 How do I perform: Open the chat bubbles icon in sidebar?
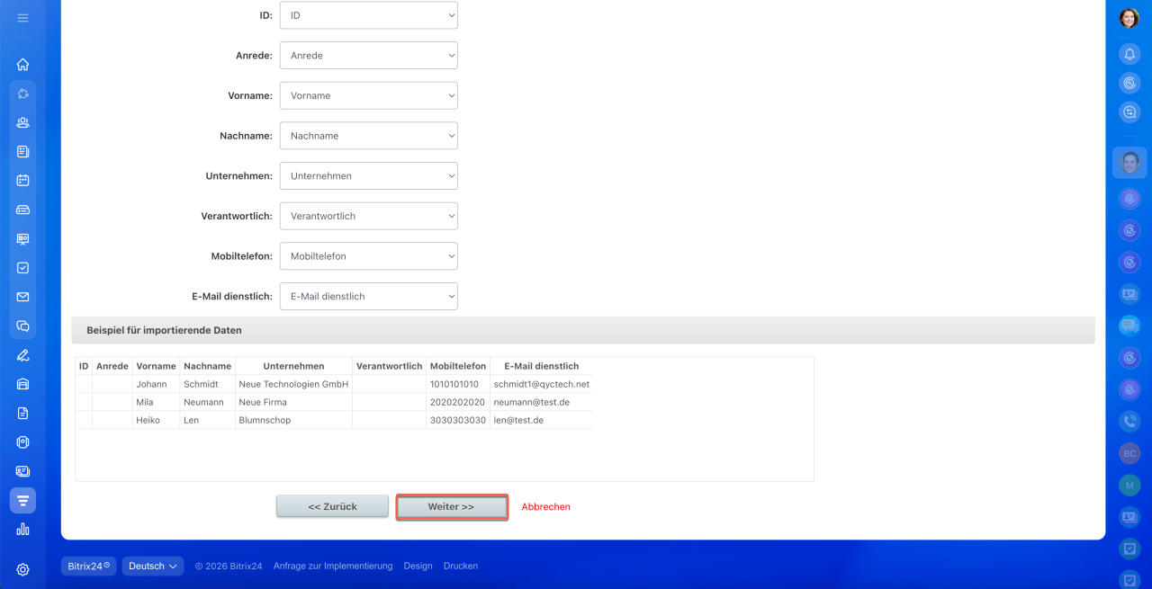[x=22, y=326]
